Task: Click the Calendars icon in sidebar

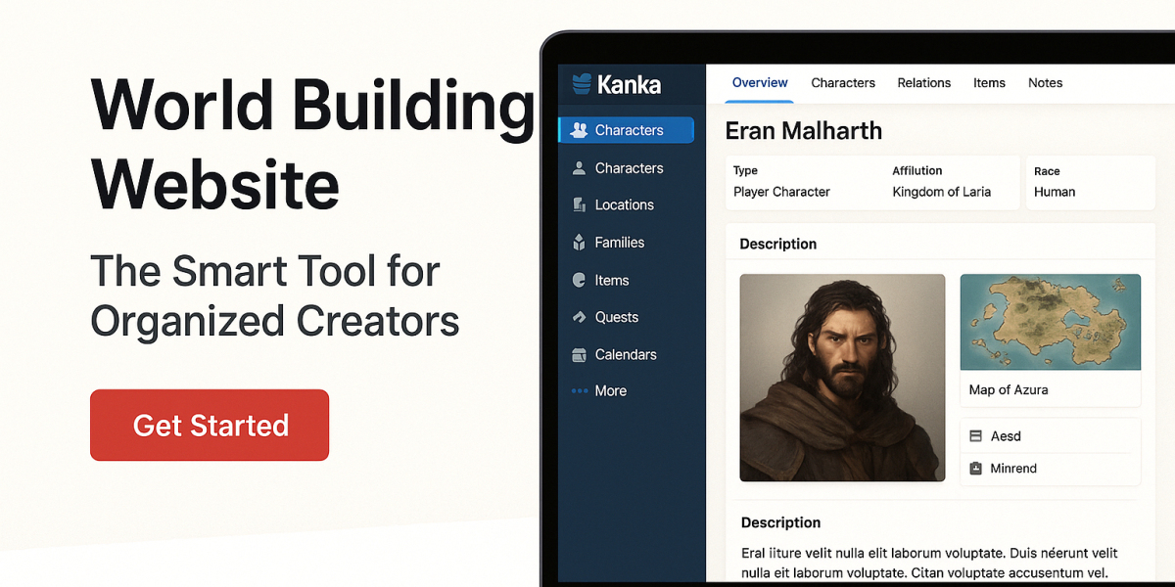Action: tap(579, 355)
